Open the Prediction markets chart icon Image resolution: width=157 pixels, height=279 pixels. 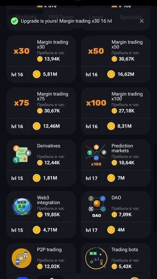[x=96, y=154]
